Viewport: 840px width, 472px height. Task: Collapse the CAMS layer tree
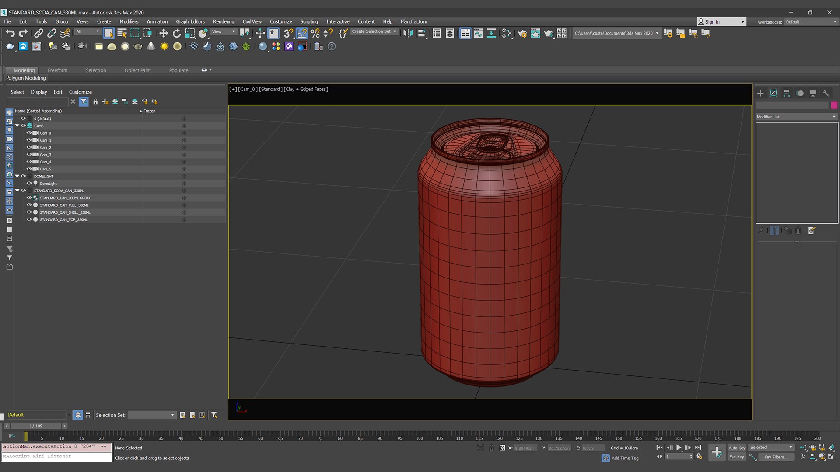click(17, 125)
